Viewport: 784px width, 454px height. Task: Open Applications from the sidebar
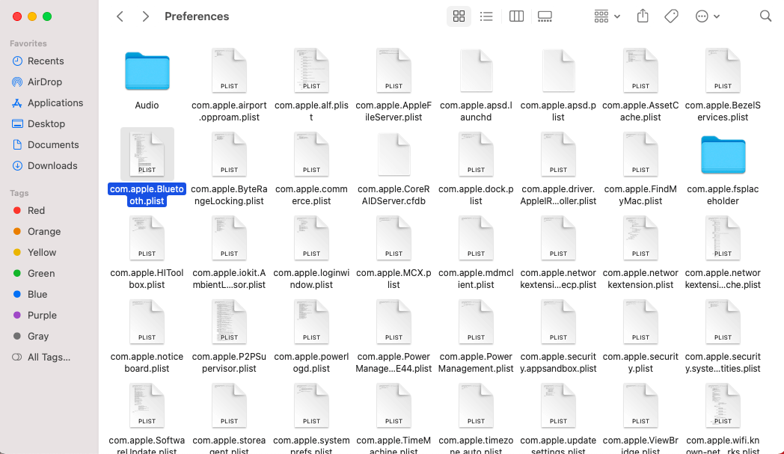(55, 102)
